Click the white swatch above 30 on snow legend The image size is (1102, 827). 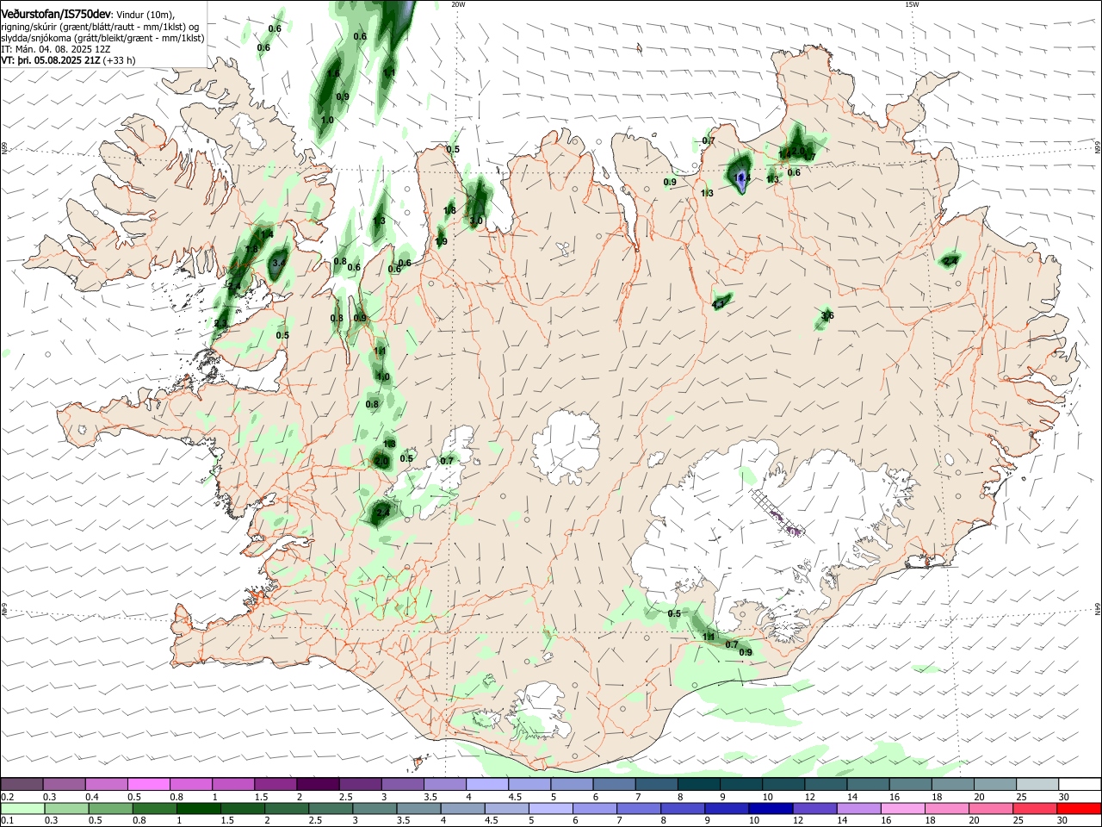(x=1080, y=784)
